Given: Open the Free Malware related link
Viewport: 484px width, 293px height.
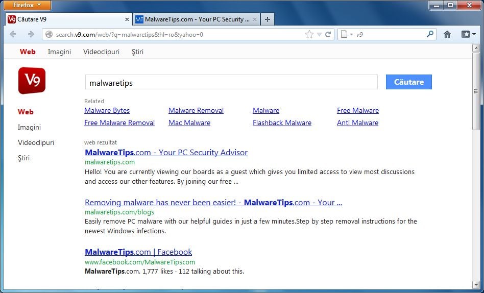Looking at the screenshot, I should coord(358,111).
